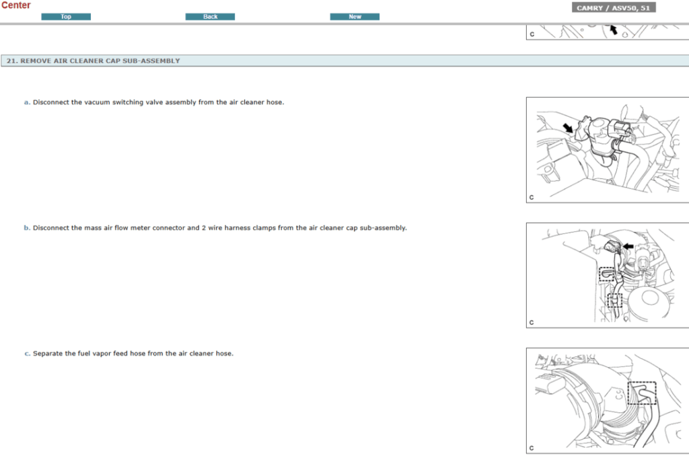
Task: Open the New navigation button
Action: click(x=355, y=17)
